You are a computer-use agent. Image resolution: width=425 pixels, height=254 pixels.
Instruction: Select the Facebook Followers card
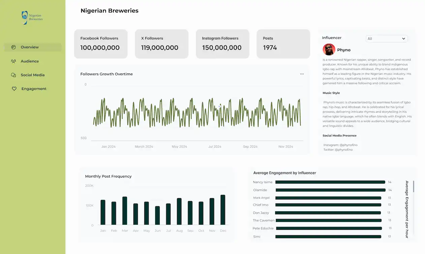(101, 44)
